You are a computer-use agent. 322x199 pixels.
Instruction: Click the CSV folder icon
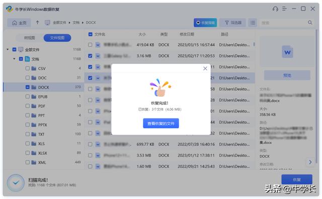pos(34,69)
